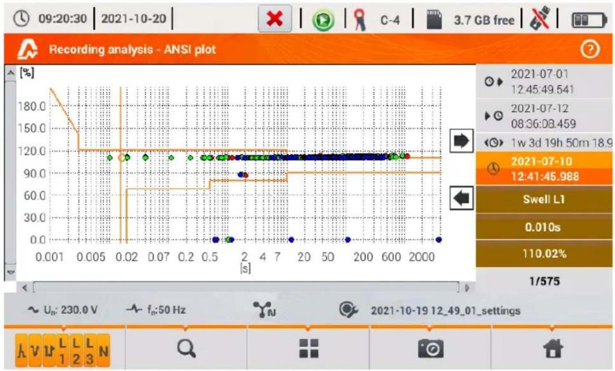Return to the home screen
The image size is (615, 371).
tap(552, 349)
